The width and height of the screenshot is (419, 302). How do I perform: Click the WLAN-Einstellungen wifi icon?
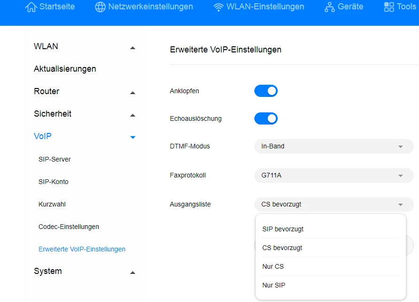[x=218, y=7]
